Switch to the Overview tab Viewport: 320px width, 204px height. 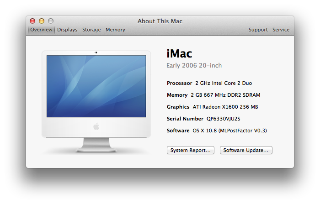tap(41, 30)
